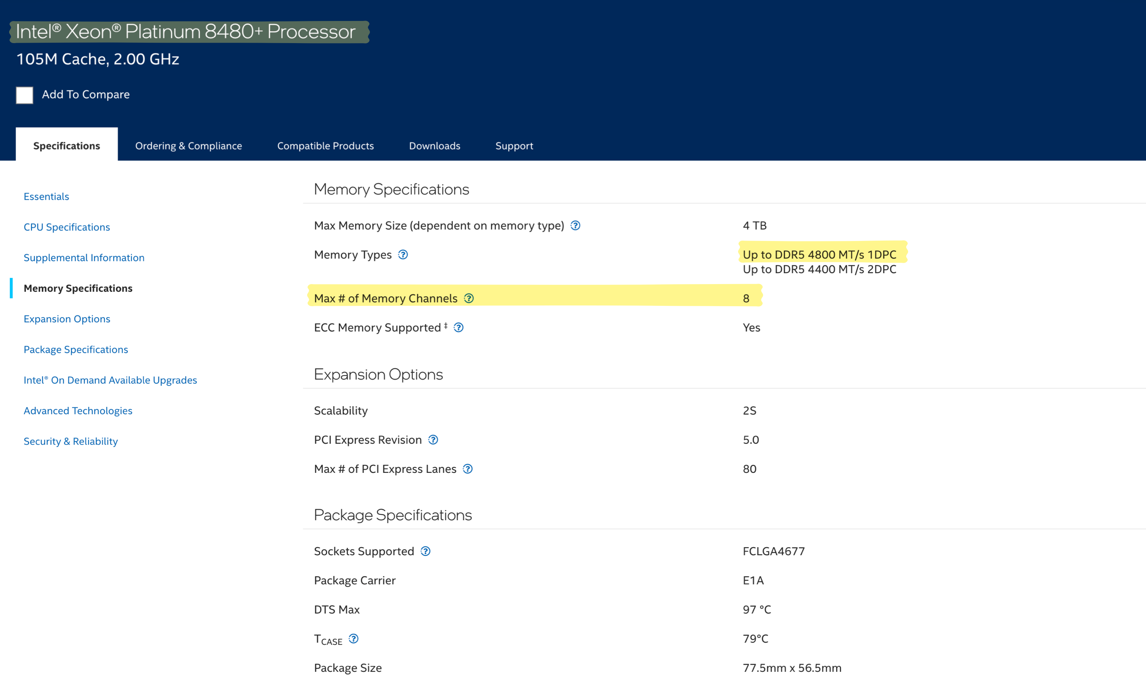Open Intel On Demand Available Upgrades link
The width and height of the screenshot is (1146, 694).
[x=110, y=380]
